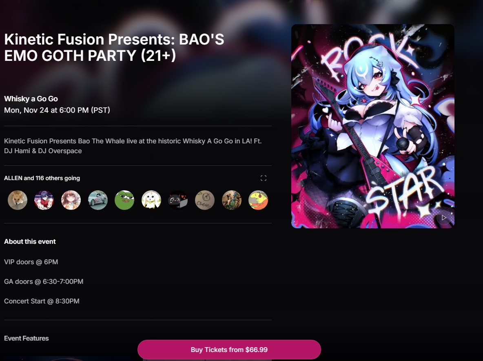Play the event poster video

pos(443,218)
